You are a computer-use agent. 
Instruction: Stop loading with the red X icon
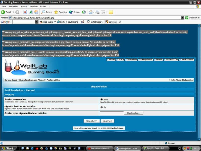click(25, 12)
